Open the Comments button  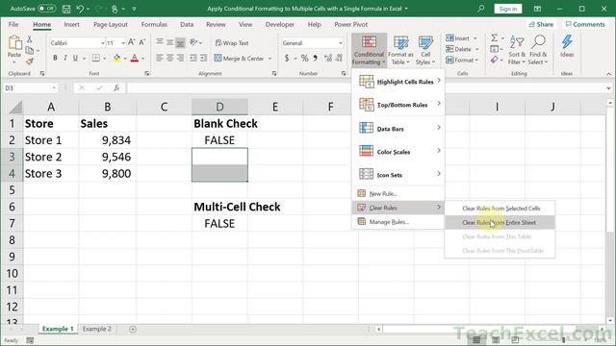tap(585, 24)
